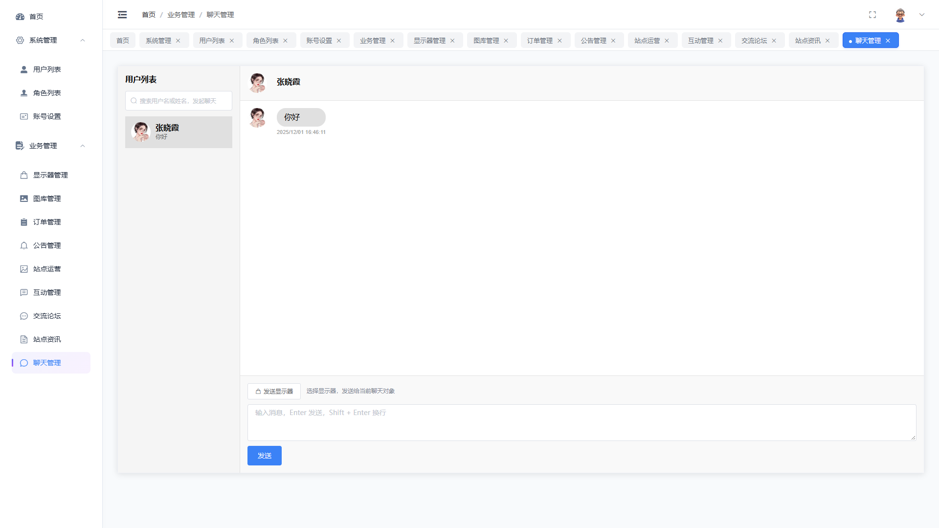The height and width of the screenshot is (528, 939).
Task: Collapse the sidebar with hamburger icon
Action: [122, 15]
